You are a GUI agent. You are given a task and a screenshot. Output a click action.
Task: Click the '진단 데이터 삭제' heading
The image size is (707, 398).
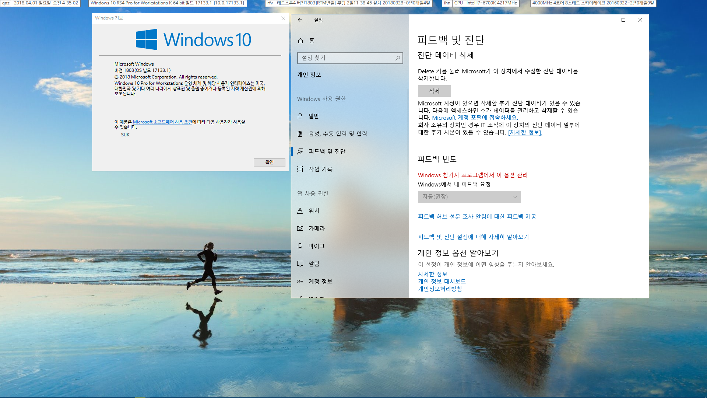click(446, 55)
